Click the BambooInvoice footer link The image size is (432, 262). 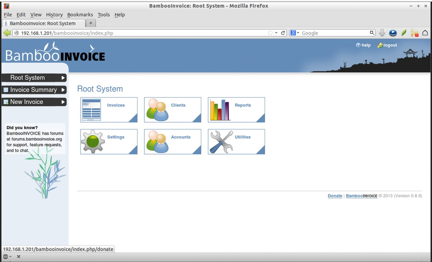tap(361, 196)
